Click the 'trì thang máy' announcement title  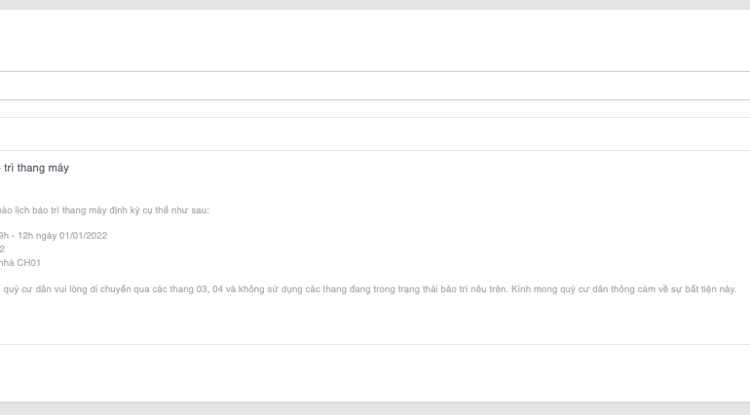pos(36,169)
